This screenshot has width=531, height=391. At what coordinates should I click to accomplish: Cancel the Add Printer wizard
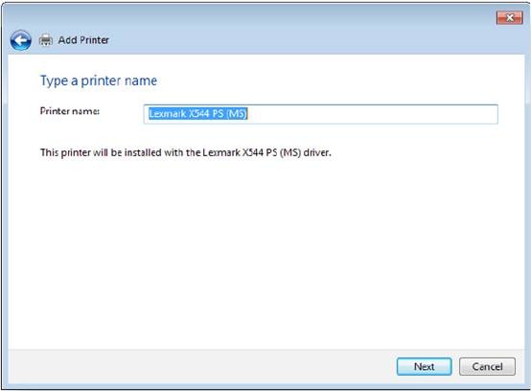click(487, 367)
